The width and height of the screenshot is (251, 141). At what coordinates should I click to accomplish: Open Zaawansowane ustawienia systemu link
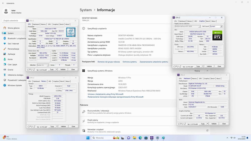(x=154, y=62)
